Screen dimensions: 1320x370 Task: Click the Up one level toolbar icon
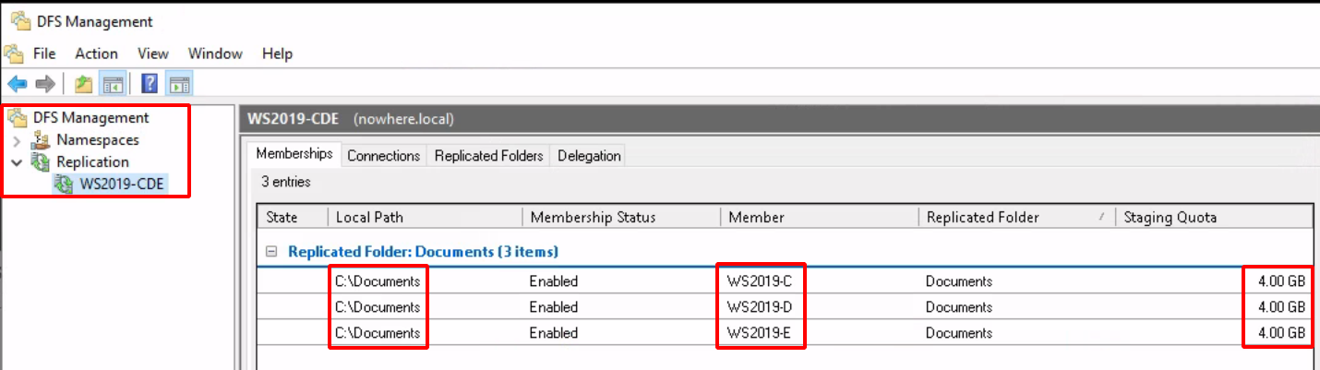(x=84, y=85)
